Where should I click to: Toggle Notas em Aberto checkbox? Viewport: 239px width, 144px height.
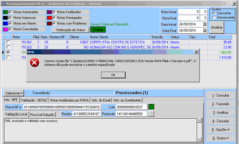(x=10, y=23)
